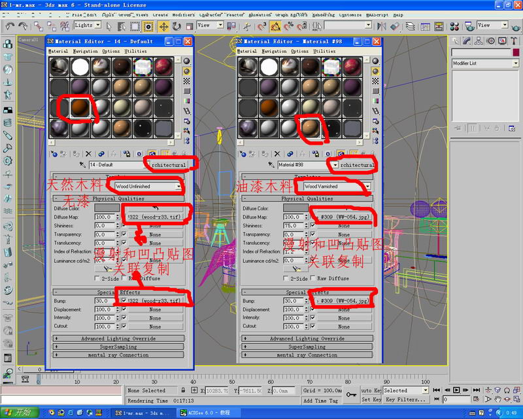The image size is (523, 419).
Task: Collapse Physical Qualities rollout in Material #98 editor
Action: [307, 198]
